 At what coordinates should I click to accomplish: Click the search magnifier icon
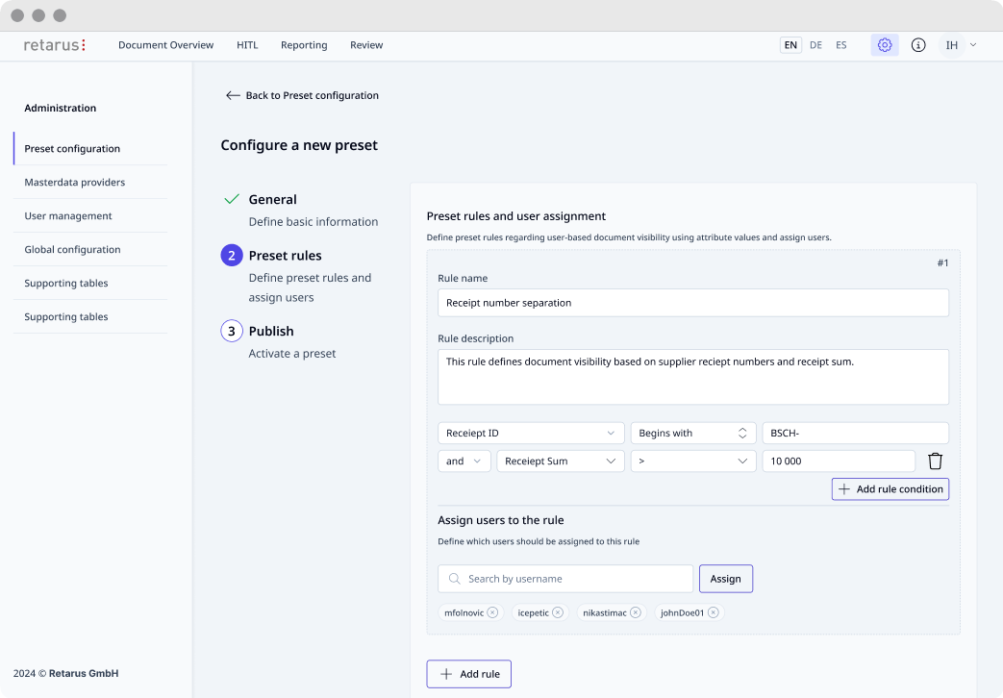pyautogui.click(x=454, y=579)
